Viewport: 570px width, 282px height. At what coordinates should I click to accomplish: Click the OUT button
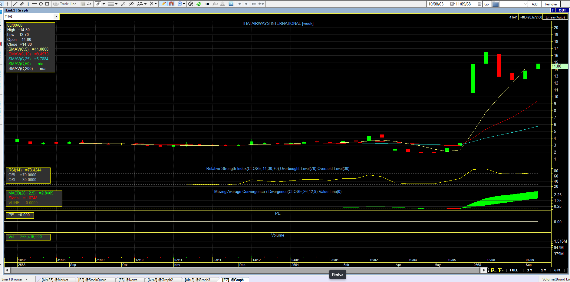click(562, 10)
